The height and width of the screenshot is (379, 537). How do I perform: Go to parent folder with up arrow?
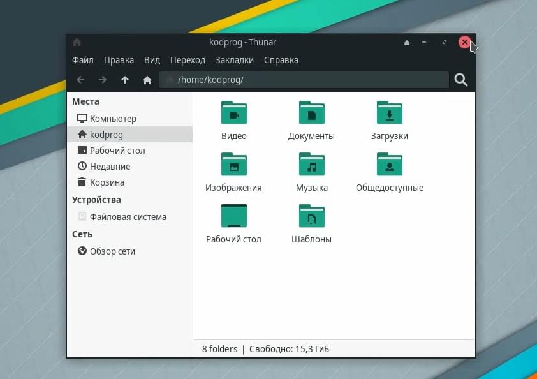(x=125, y=80)
